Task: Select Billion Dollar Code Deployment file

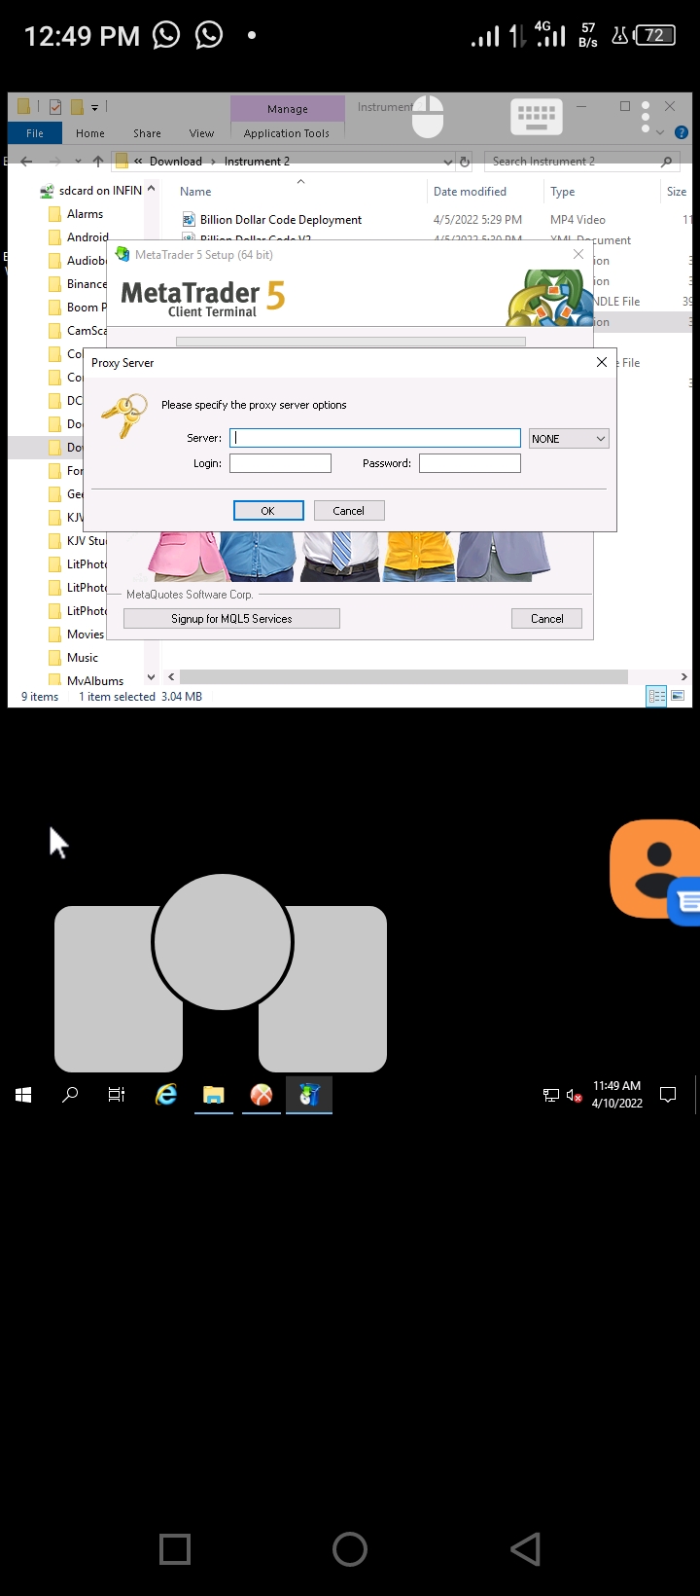Action: tap(281, 220)
